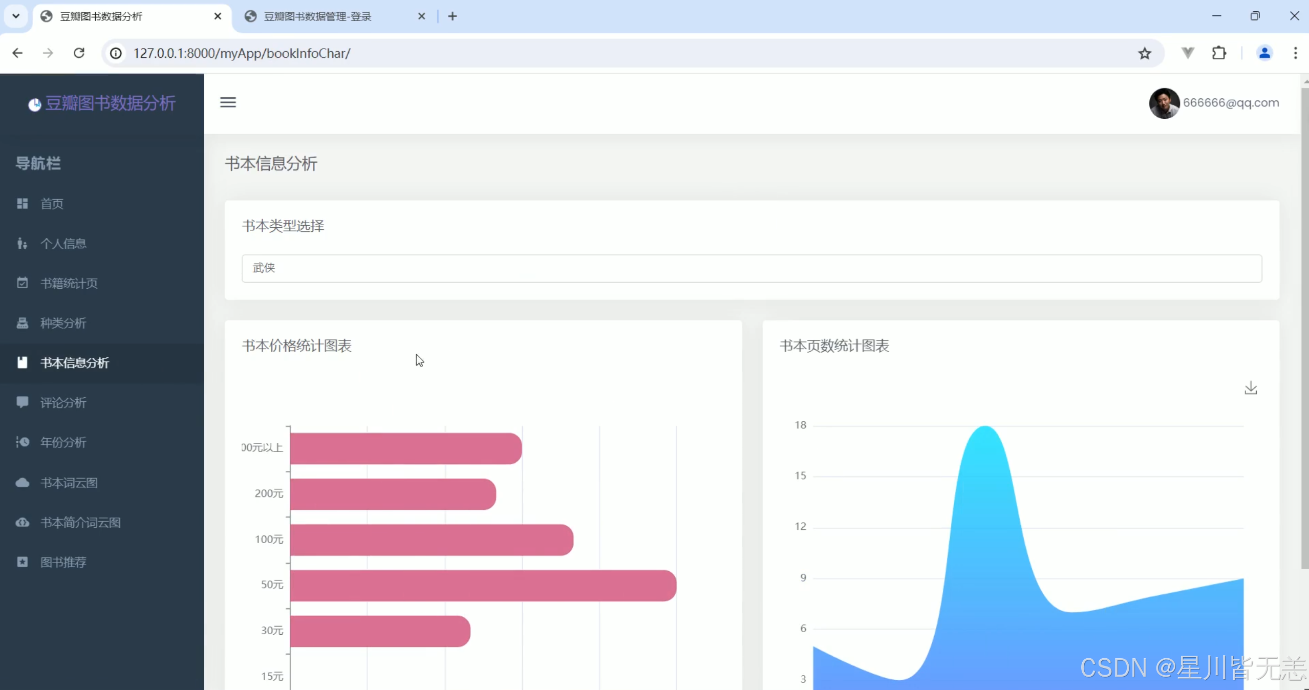Open Chrome profile icon

[1264, 53]
